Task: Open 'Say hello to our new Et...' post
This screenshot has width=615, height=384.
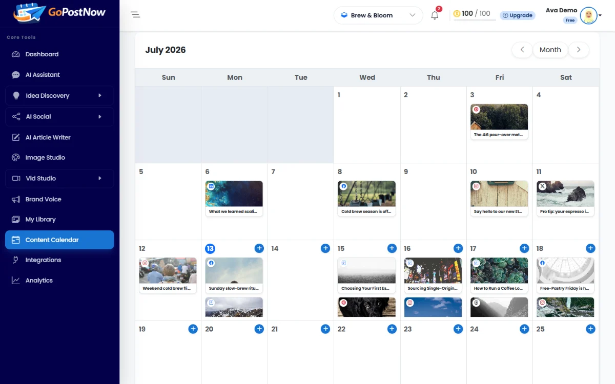Action: coord(499,199)
